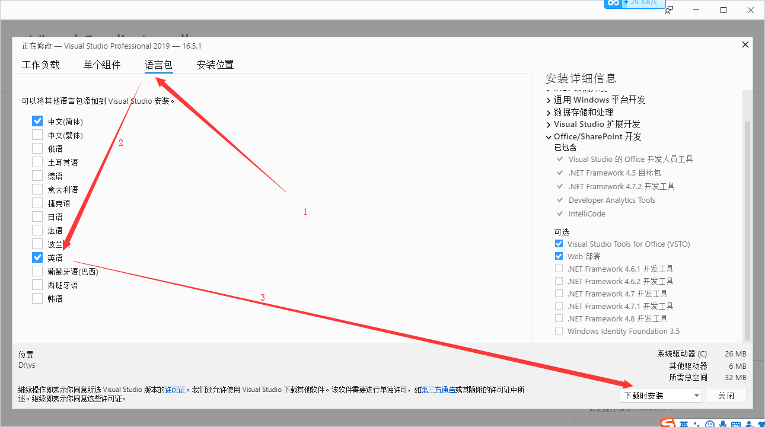The image size is (765, 427).
Task: Enable the 日语 language pack
Action: [x=37, y=216]
